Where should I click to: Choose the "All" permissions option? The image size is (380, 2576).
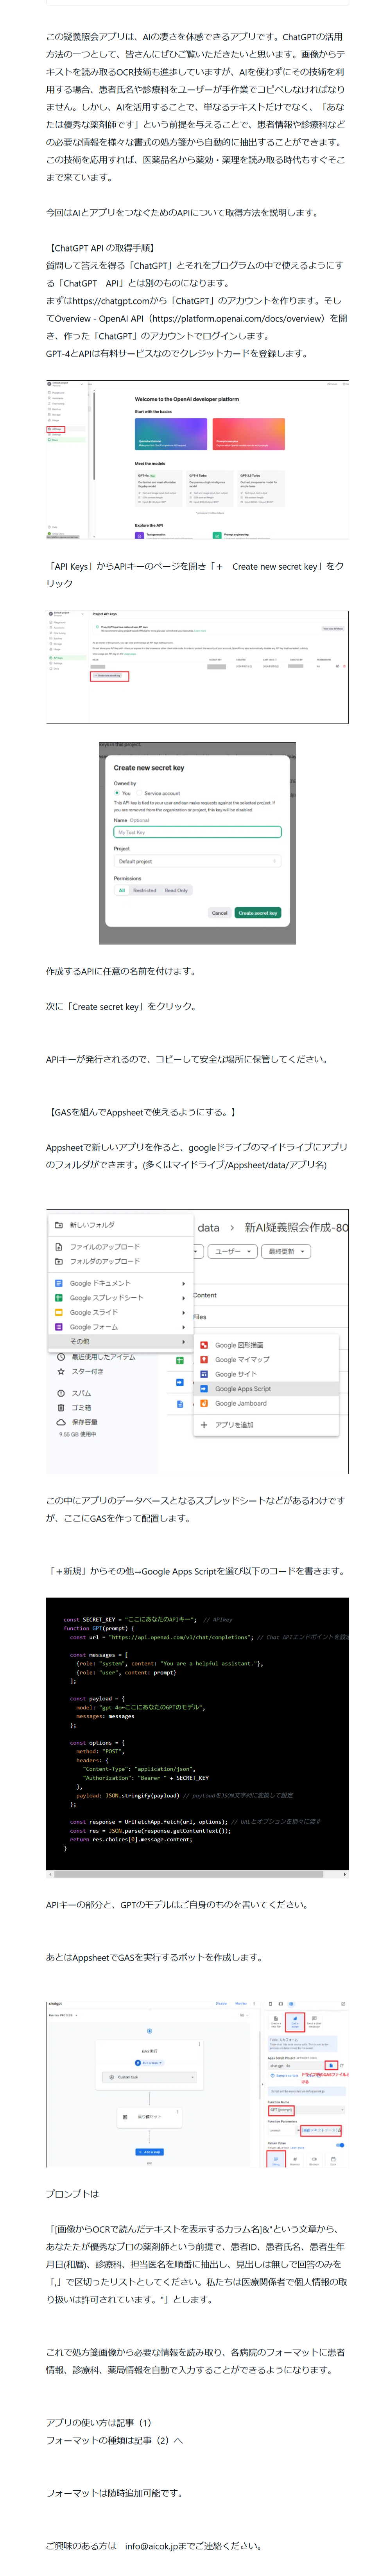click(x=122, y=890)
